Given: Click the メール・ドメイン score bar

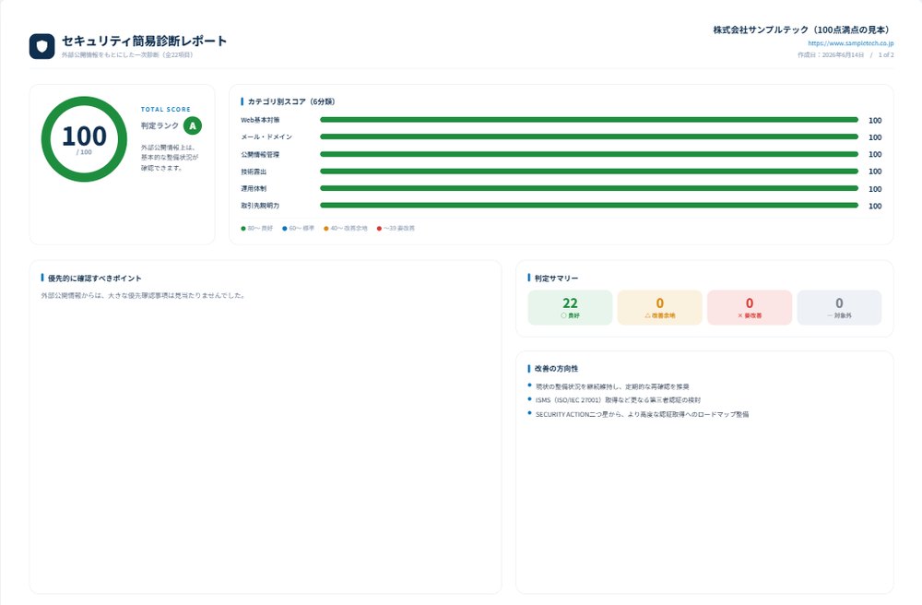Looking at the screenshot, I should click(x=589, y=137).
